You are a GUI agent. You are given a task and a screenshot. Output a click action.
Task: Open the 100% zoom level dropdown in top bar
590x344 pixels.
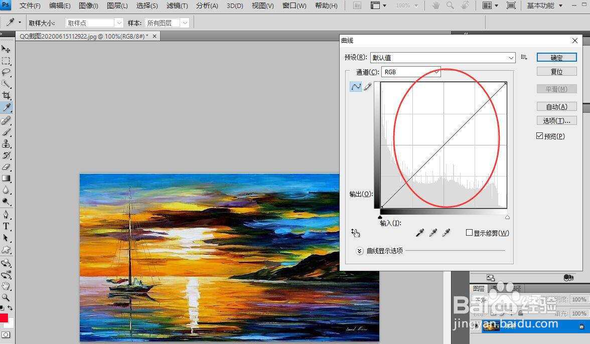pos(407,6)
